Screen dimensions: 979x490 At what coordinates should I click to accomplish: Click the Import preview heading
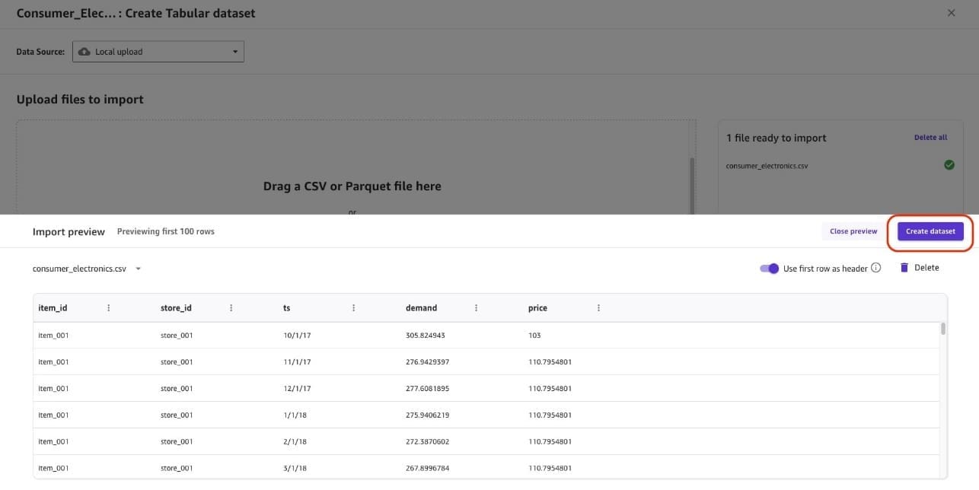(69, 231)
